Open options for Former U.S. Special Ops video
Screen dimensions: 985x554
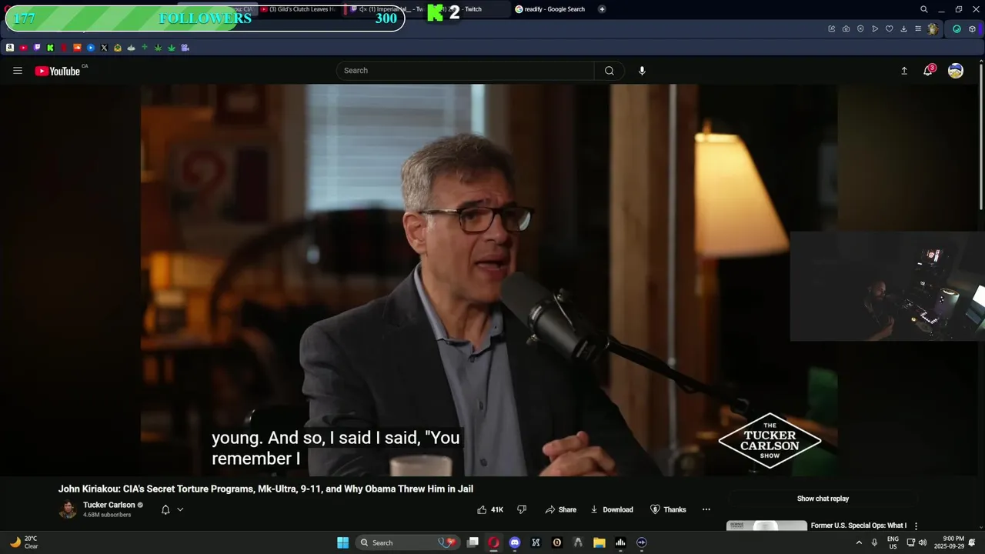click(x=916, y=526)
